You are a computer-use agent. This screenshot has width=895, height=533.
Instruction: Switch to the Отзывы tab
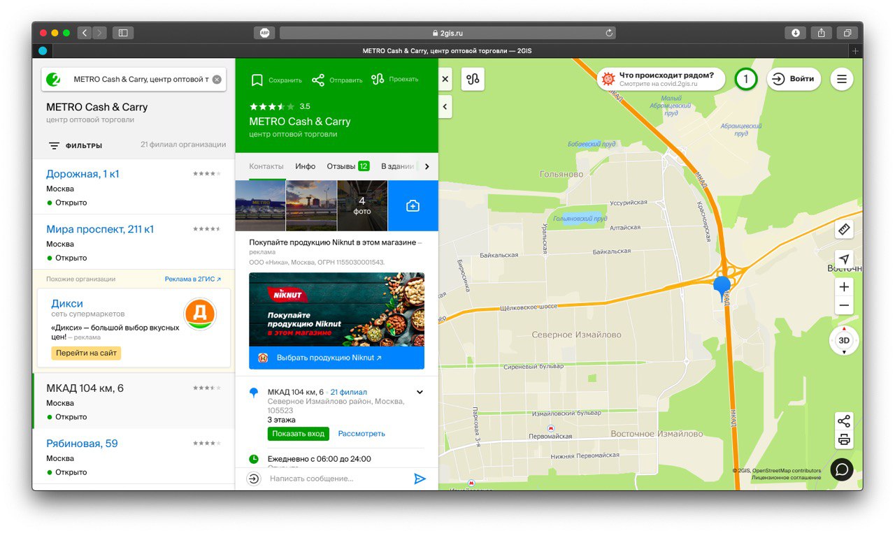[x=348, y=166]
